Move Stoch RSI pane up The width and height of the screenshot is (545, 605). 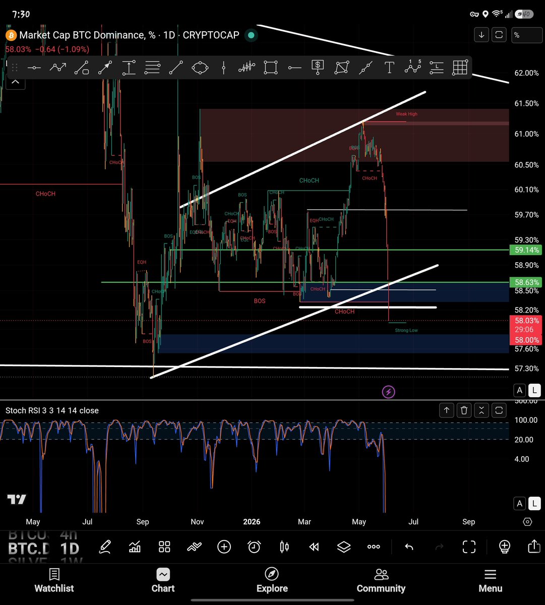pyautogui.click(x=447, y=410)
